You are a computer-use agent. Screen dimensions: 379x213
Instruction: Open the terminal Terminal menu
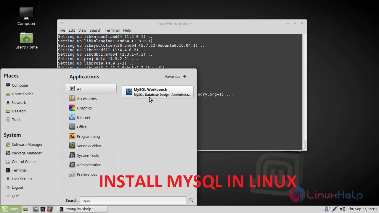[112, 30]
